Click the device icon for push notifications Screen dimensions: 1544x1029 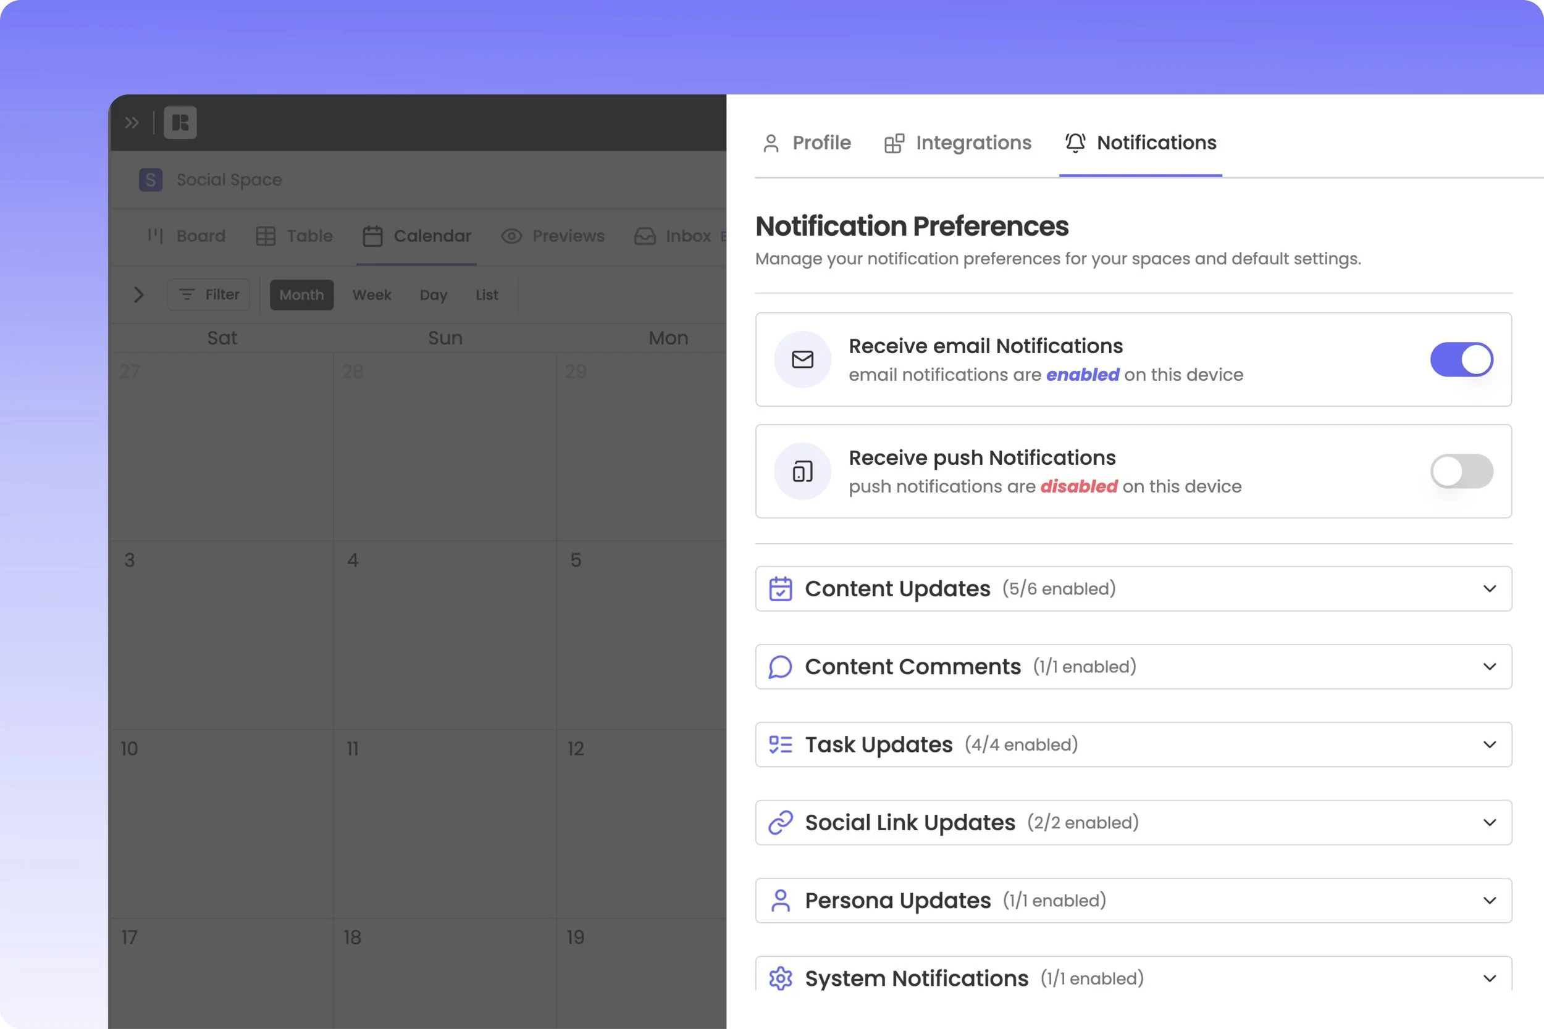[802, 471]
